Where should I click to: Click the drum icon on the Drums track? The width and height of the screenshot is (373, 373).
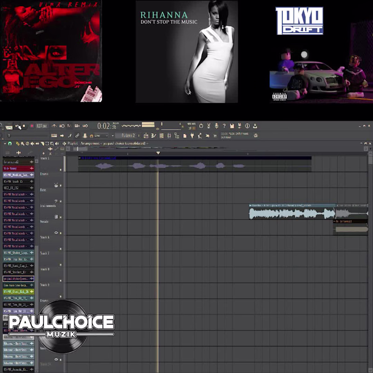[56, 185]
